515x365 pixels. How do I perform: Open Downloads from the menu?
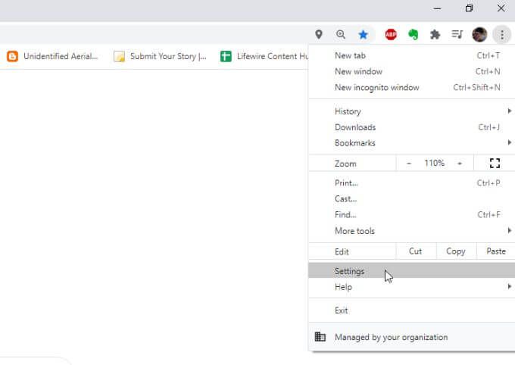click(411, 127)
